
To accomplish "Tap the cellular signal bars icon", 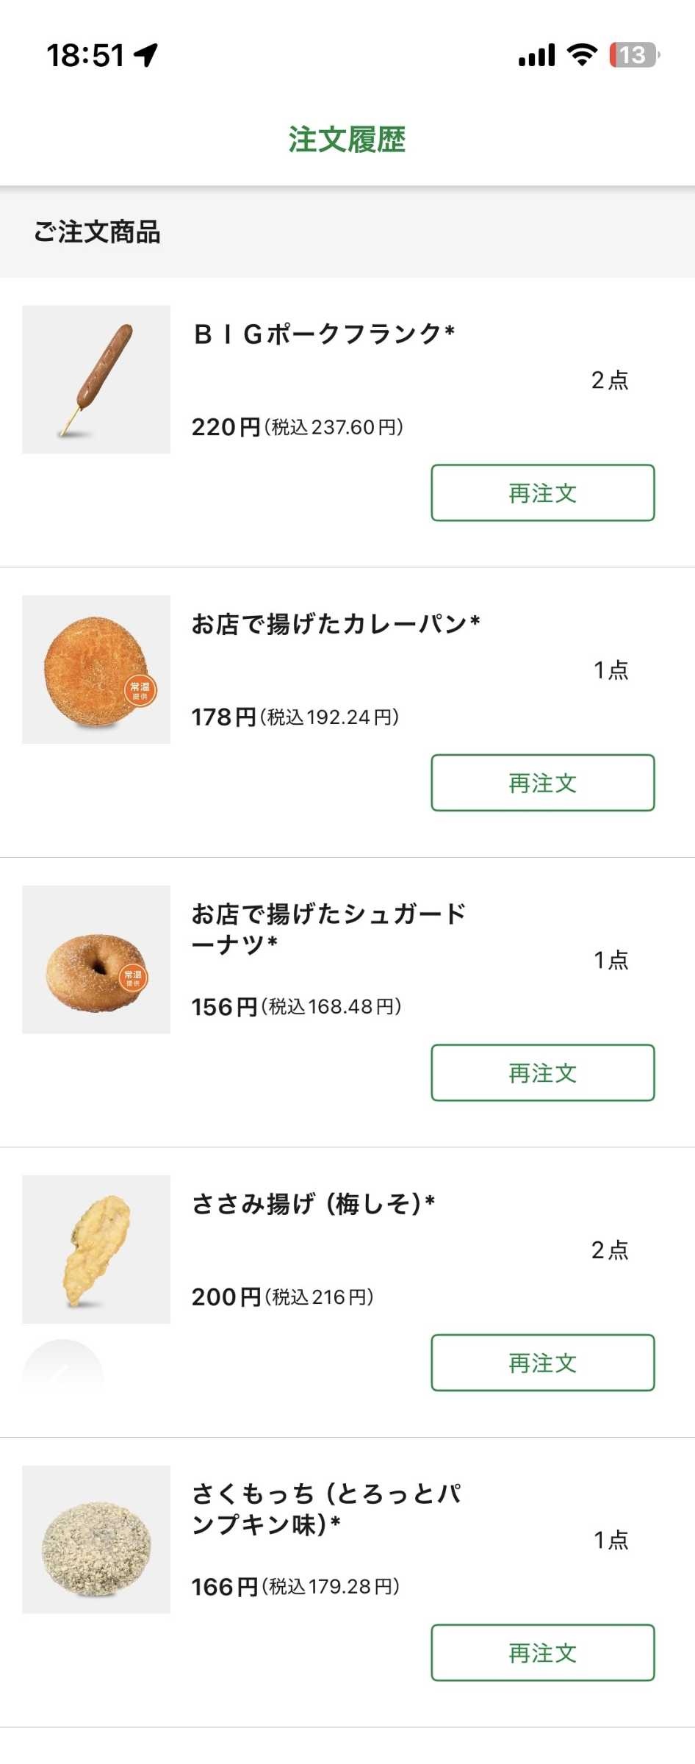I will pyautogui.click(x=536, y=56).
